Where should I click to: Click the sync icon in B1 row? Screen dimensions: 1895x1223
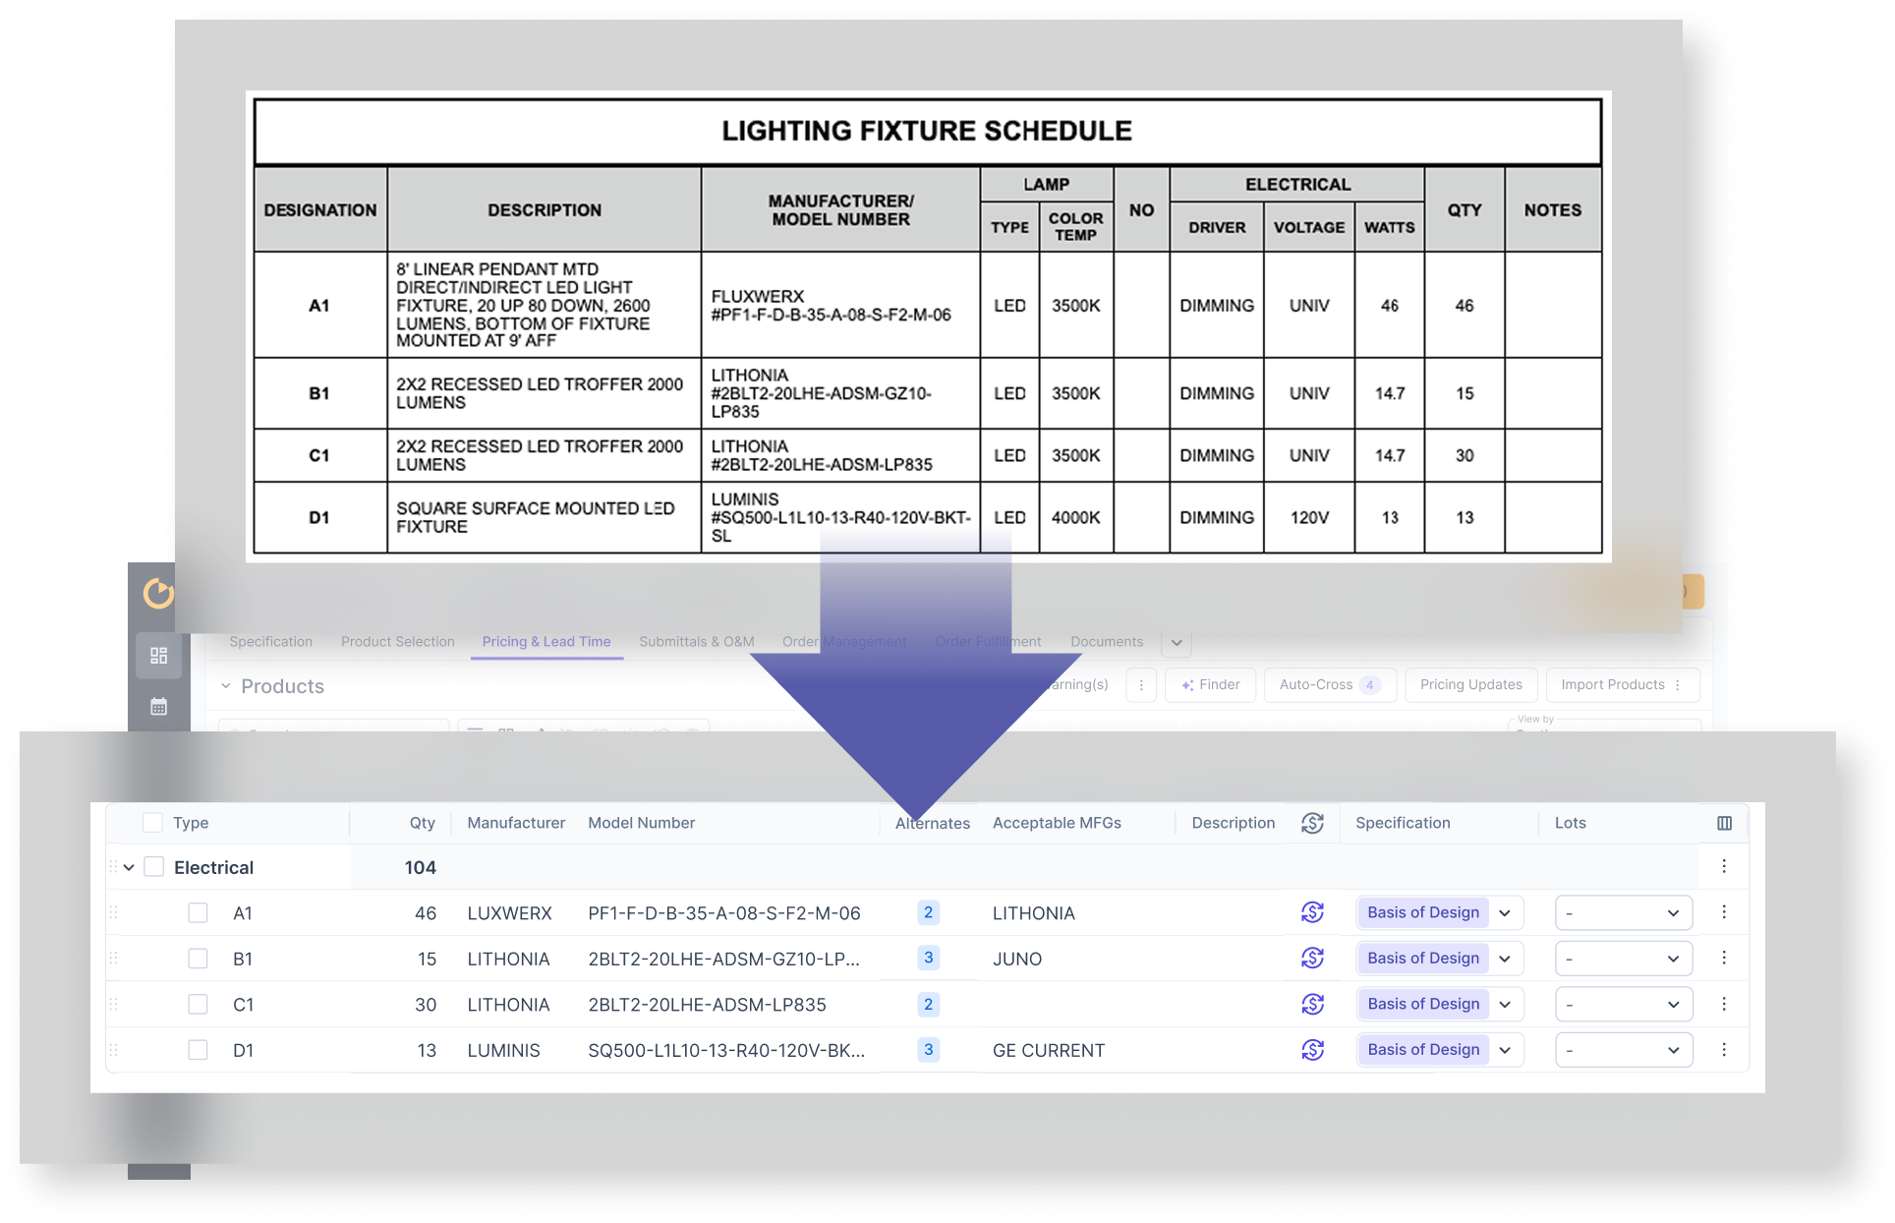point(1312,958)
